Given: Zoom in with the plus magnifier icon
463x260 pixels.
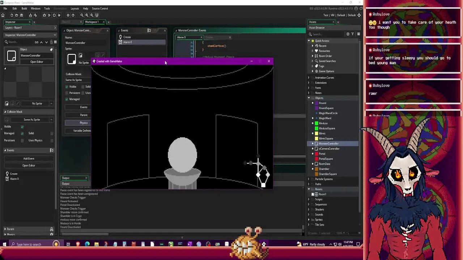Looking at the screenshot, I should [92, 15].
